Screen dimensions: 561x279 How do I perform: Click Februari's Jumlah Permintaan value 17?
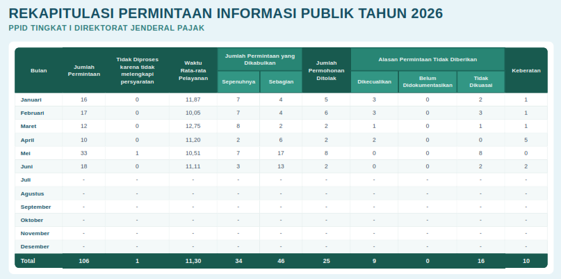coord(84,113)
